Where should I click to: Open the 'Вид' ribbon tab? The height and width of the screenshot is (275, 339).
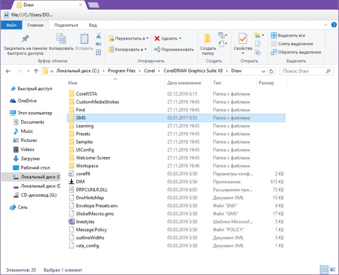point(93,25)
